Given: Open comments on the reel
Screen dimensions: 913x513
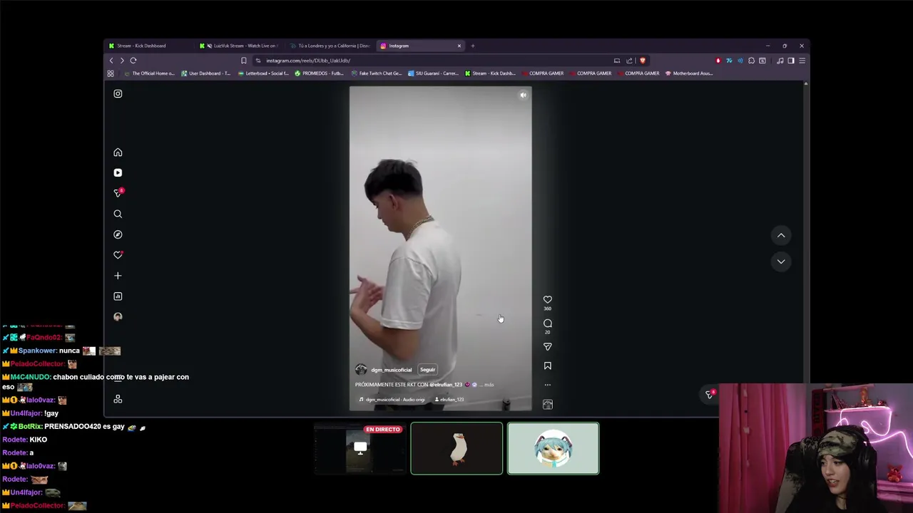Looking at the screenshot, I should [547, 323].
